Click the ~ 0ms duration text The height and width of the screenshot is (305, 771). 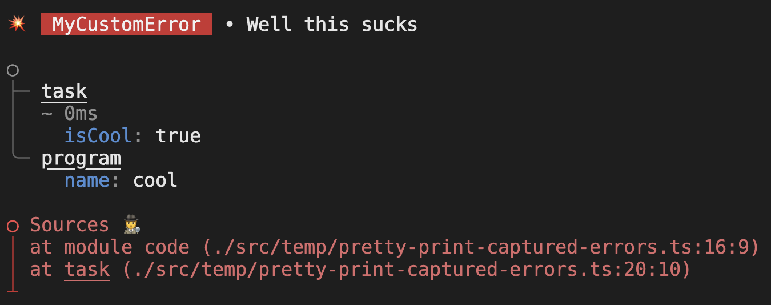click(x=70, y=113)
